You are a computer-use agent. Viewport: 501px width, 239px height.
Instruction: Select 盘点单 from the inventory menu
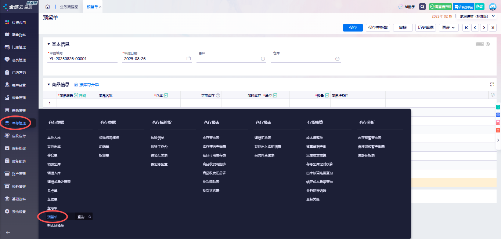(x=52, y=191)
